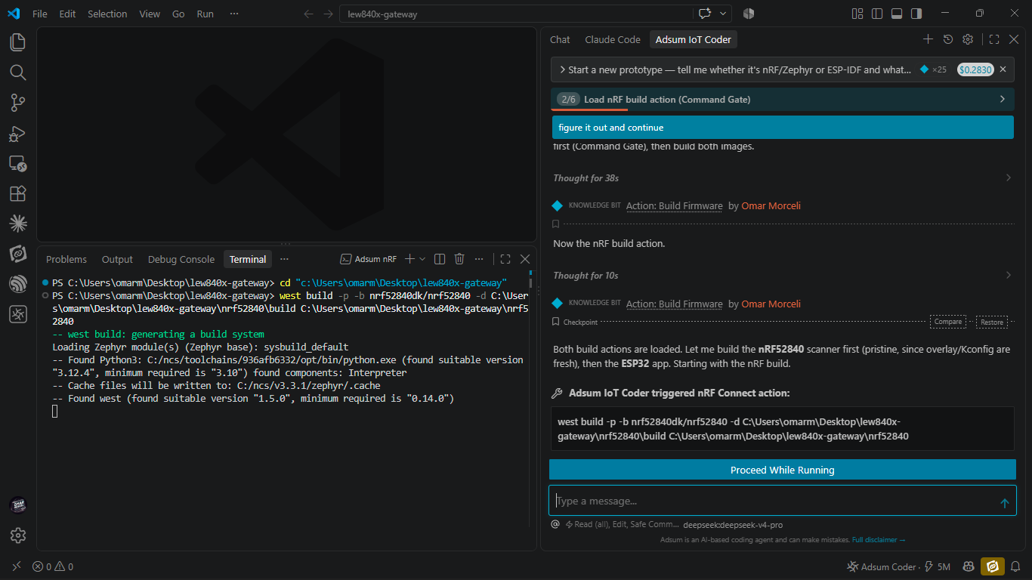Open the title bar overflow menu (three dots)
1032x580 pixels.
[x=234, y=14]
